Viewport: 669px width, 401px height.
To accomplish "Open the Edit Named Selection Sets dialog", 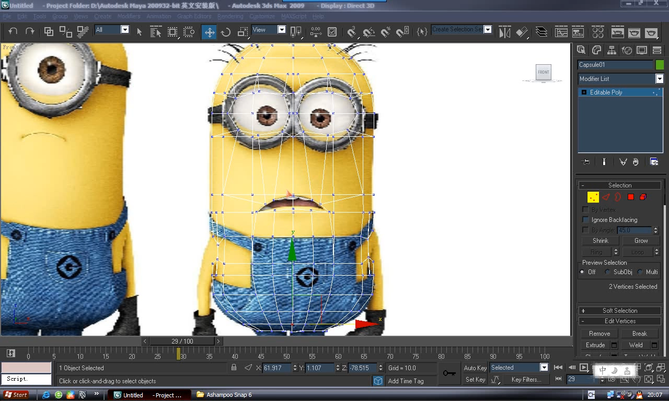I will tap(422, 32).
